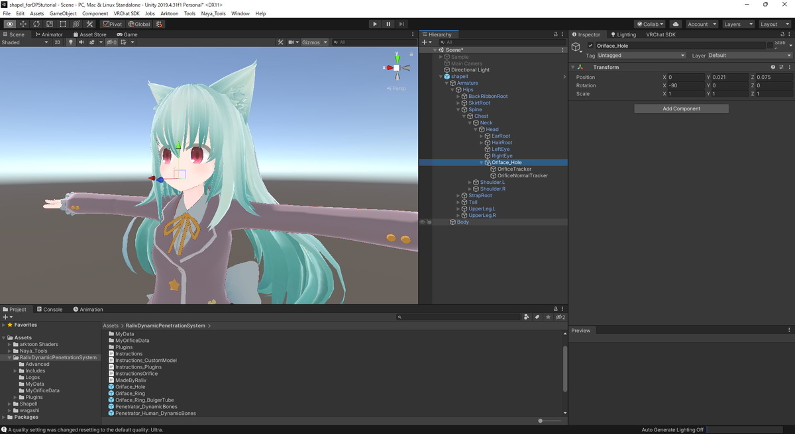The image size is (795, 434).
Task: Select the Move tool in the toolbar
Action: (x=23, y=24)
